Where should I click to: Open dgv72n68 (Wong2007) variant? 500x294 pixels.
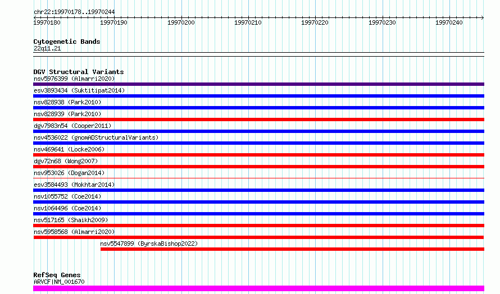[66, 161]
